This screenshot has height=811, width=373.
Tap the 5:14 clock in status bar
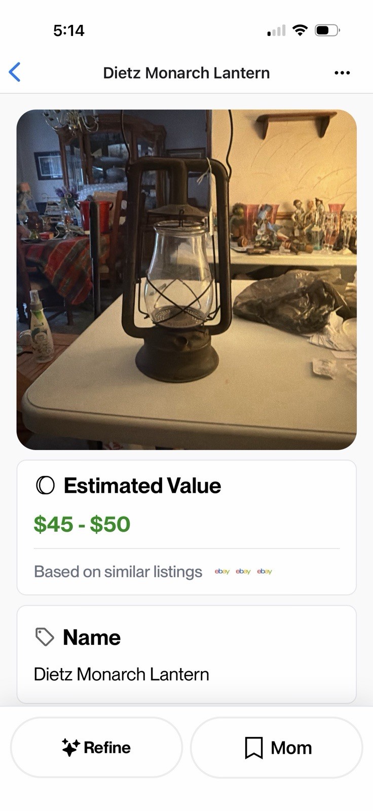click(x=68, y=30)
